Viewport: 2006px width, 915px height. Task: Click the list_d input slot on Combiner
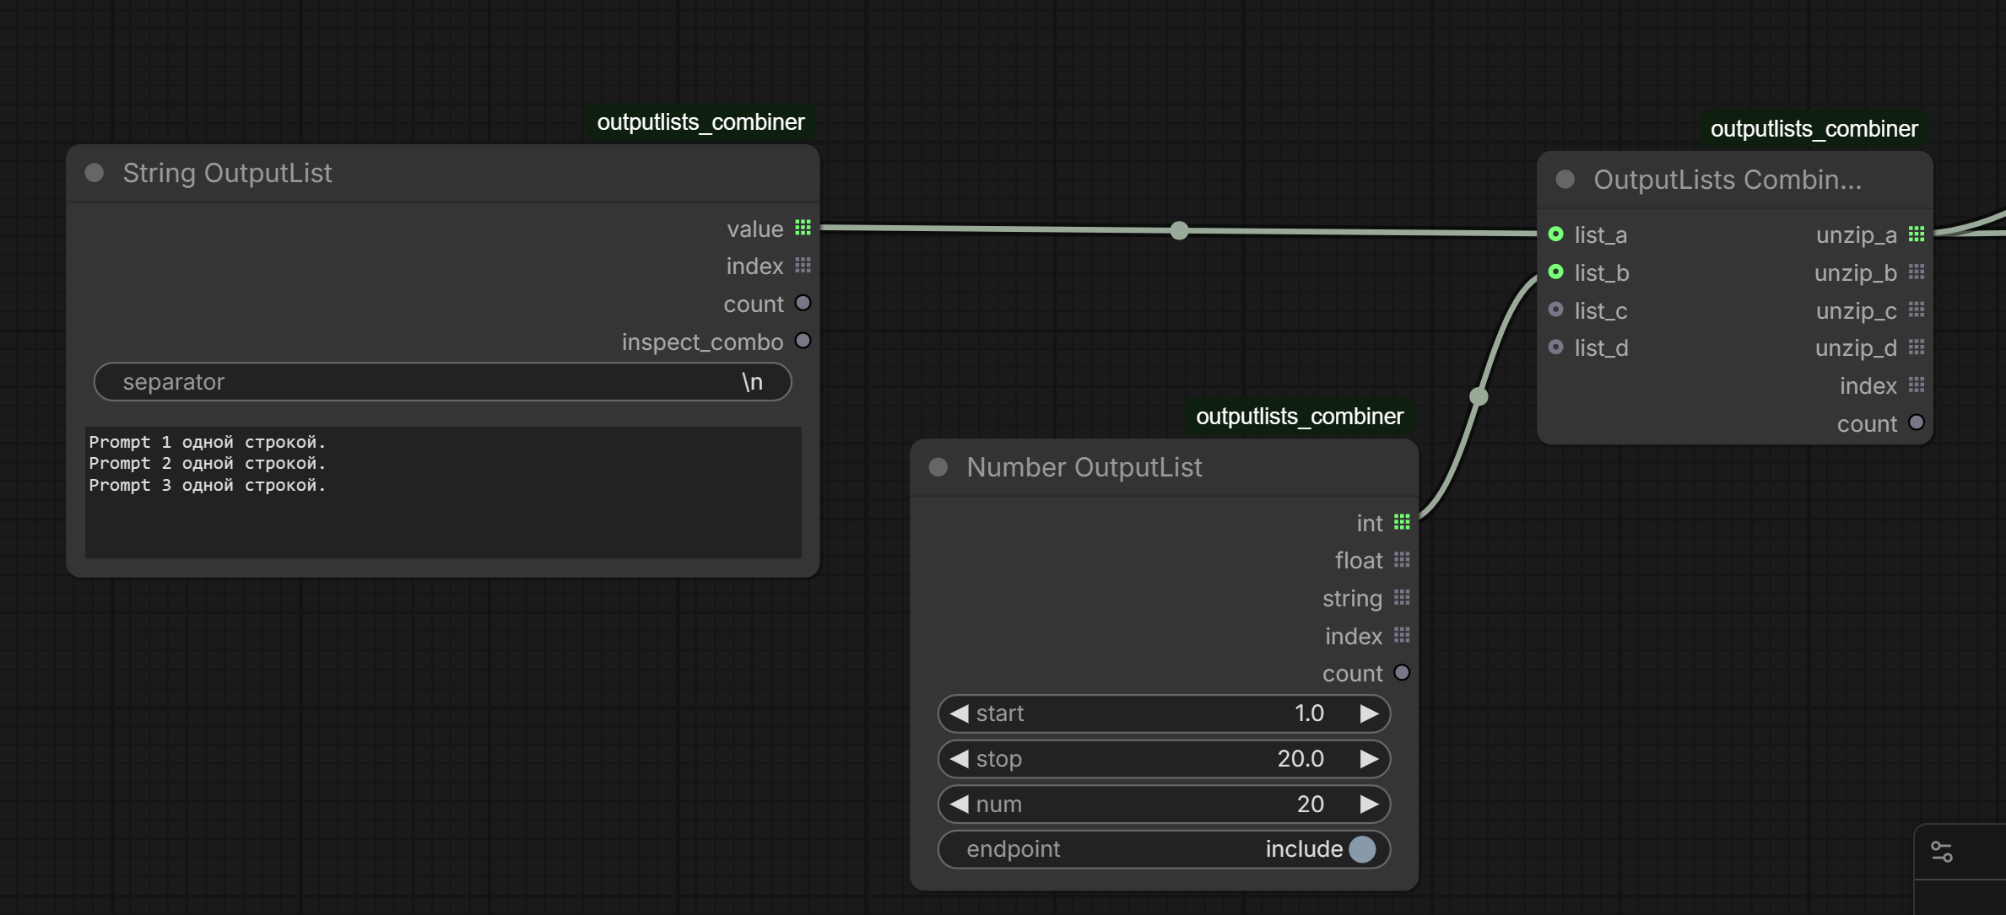point(1556,347)
